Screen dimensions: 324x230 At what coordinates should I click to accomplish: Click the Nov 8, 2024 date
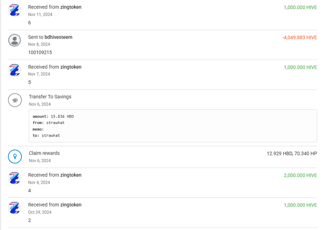pyautogui.click(x=39, y=44)
